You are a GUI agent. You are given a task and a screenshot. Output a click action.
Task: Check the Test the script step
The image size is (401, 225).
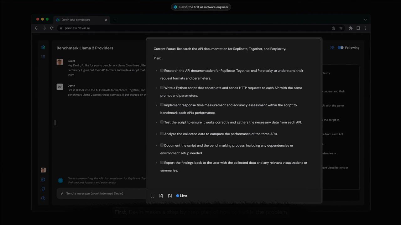(x=162, y=122)
